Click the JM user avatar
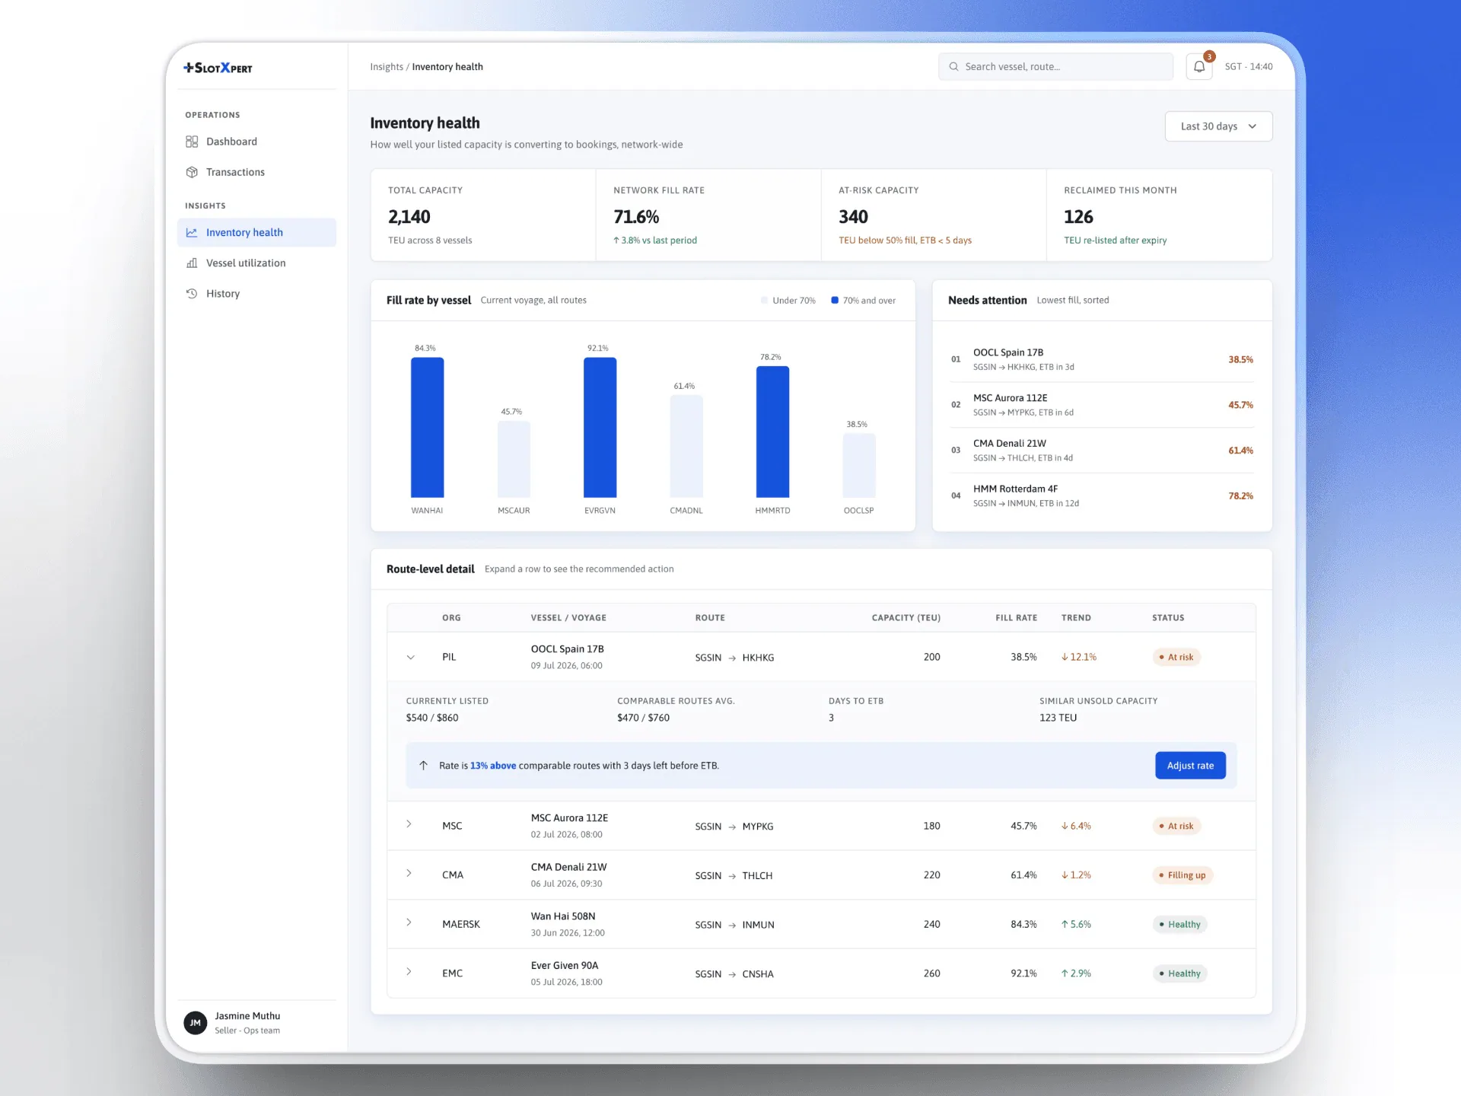This screenshot has height=1096, width=1461. pos(196,1023)
